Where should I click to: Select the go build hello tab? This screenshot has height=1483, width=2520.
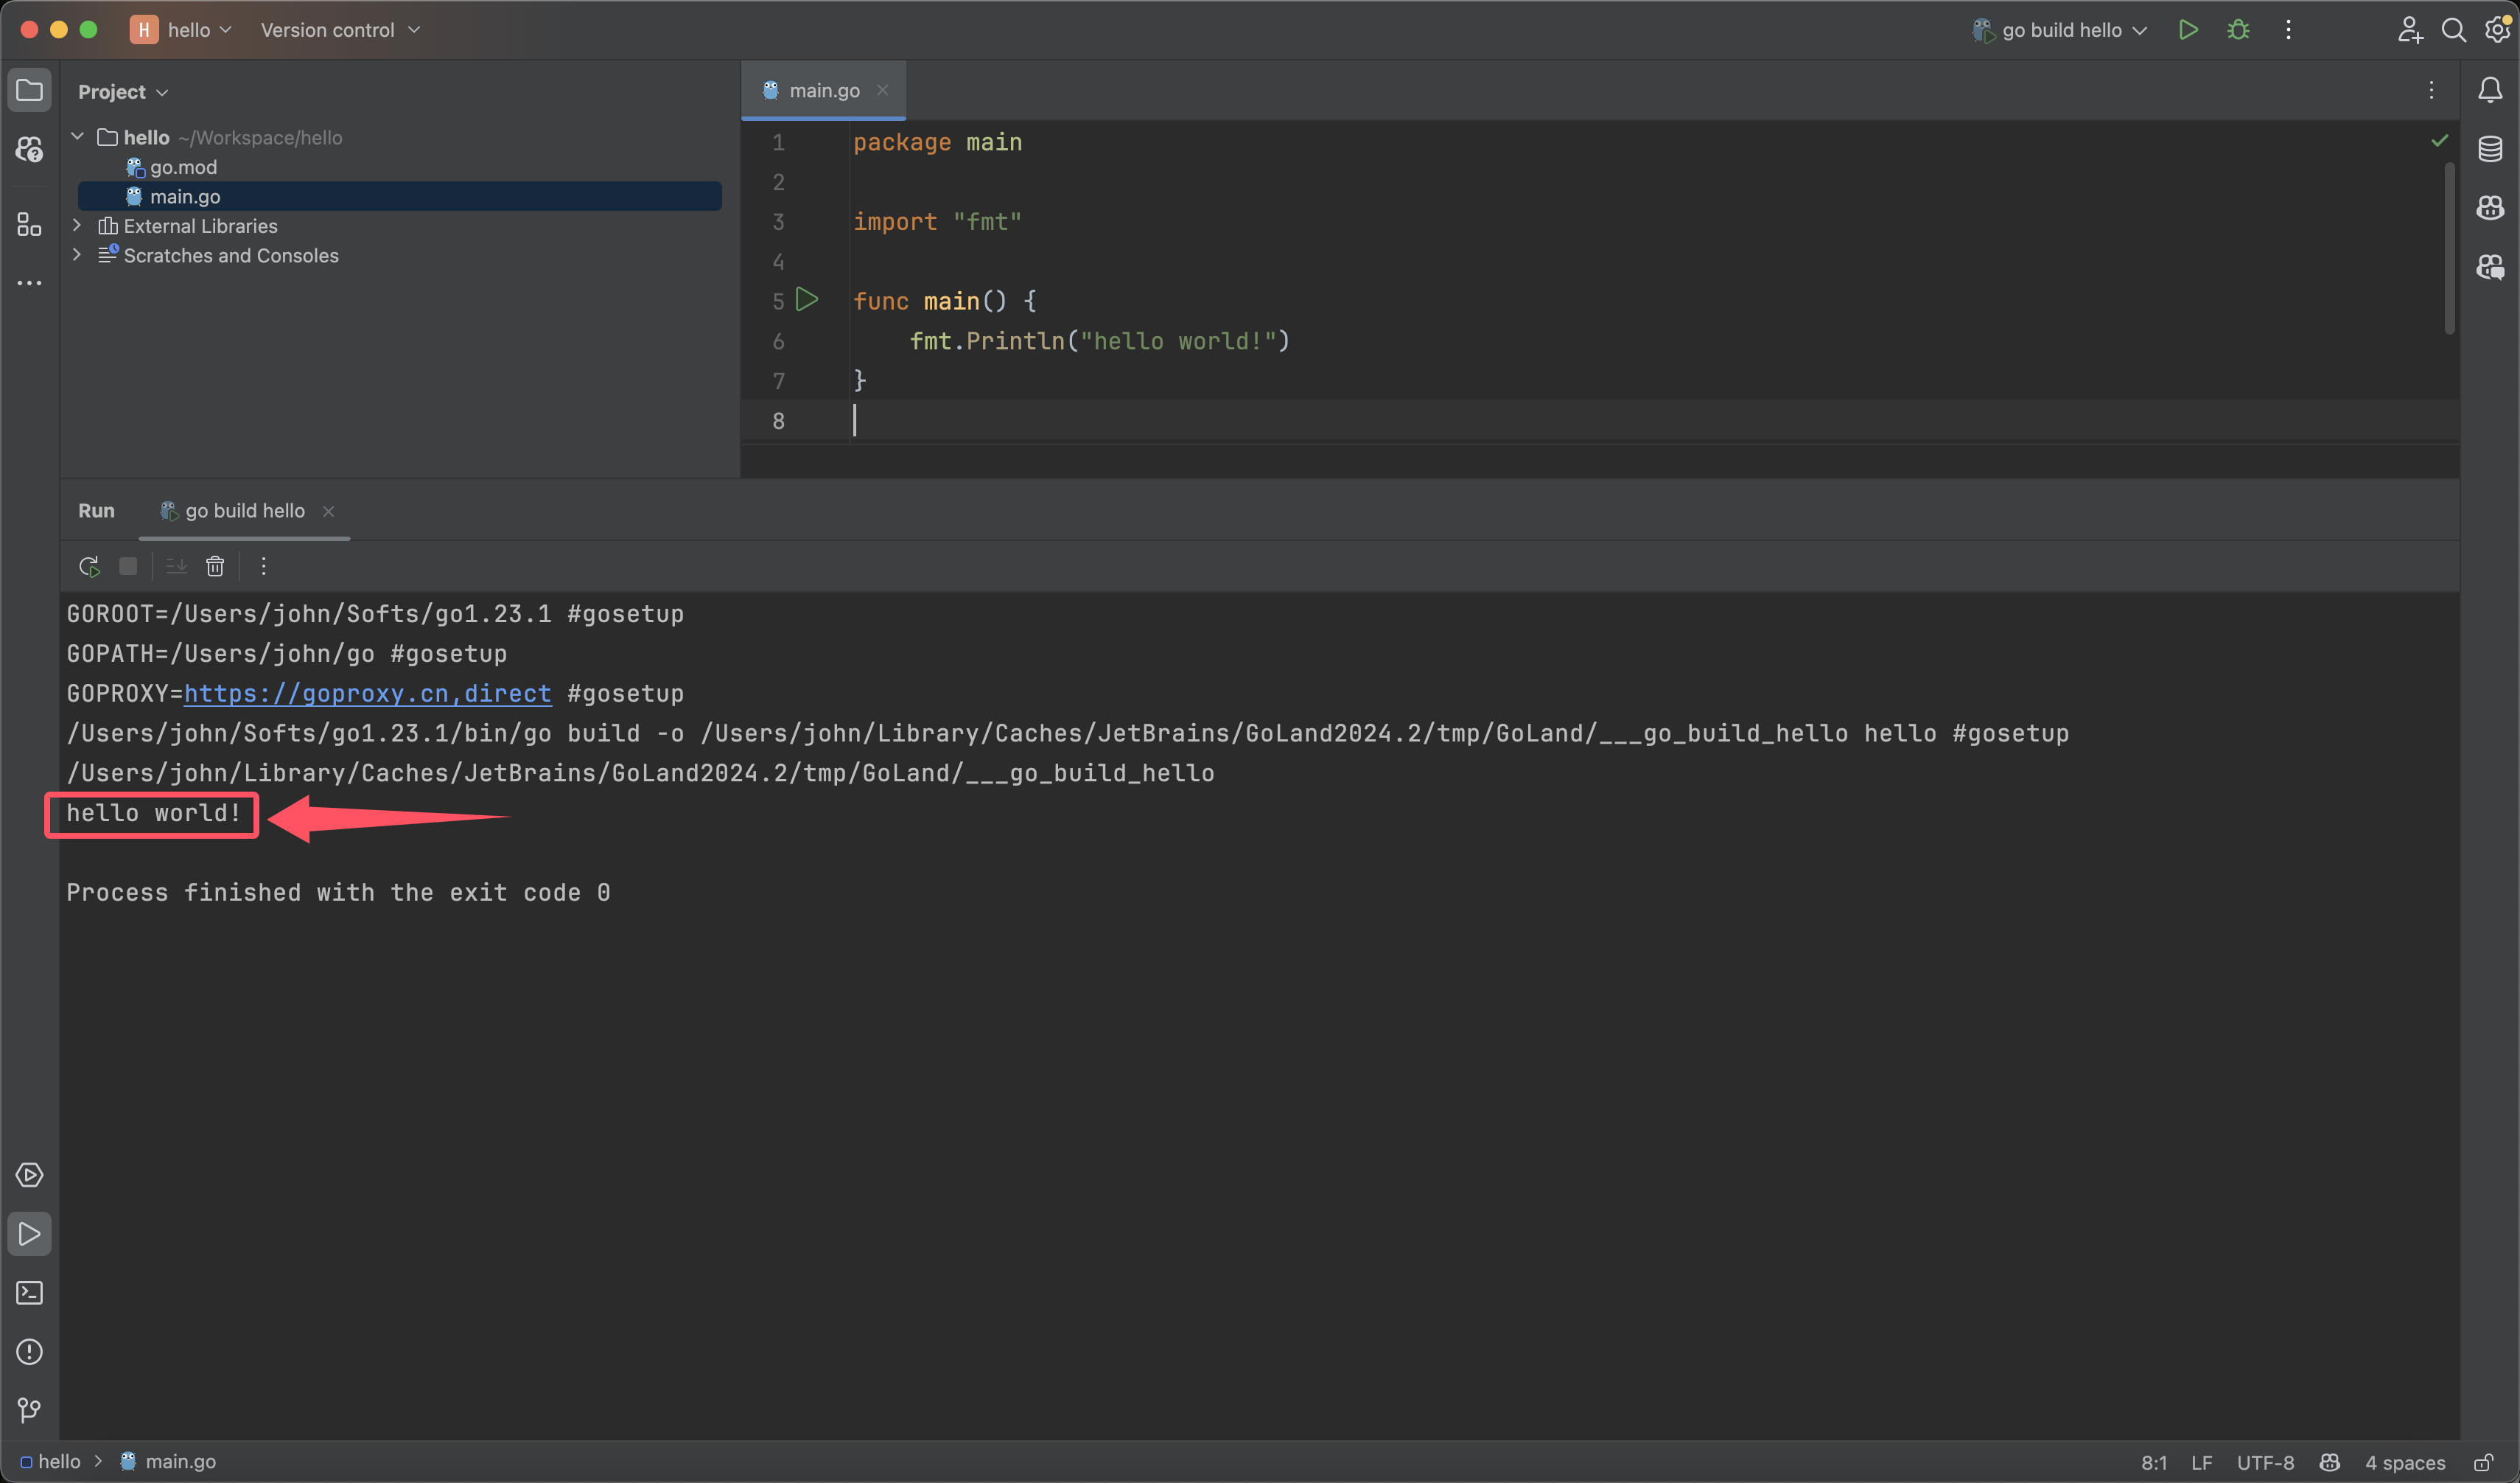click(x=244, y=510)
